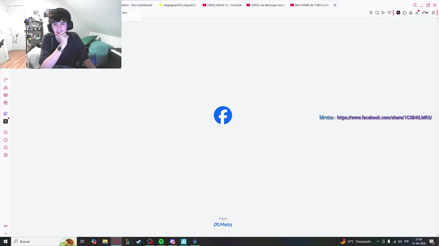The height and width of the screenshot is (246, 439).
Task: Open the facebook.com/share link in chat overlay
Action: (x=384, y=118)
